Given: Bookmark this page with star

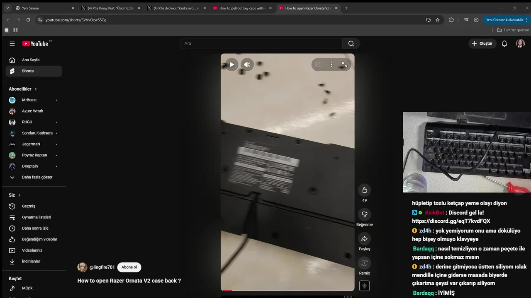Looking at the screenshot, I should 437,19.
